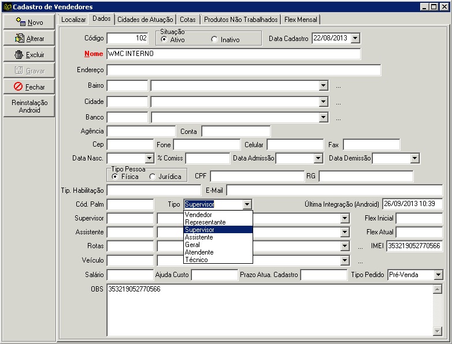Open the Flex Mensal tab
Screen dimensions: 452x344
[301, 19]
